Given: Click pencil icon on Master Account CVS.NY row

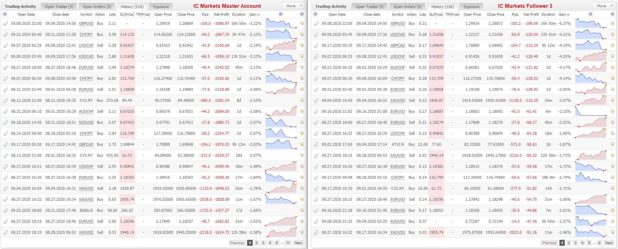Looking at the screenshot, I should click(5, 156).
